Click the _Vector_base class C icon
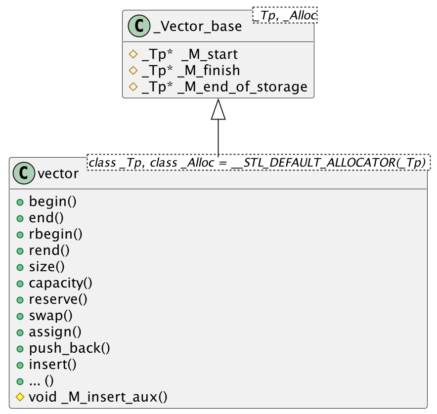The width and height of the screenshot is (437, 414). point(140,26)
